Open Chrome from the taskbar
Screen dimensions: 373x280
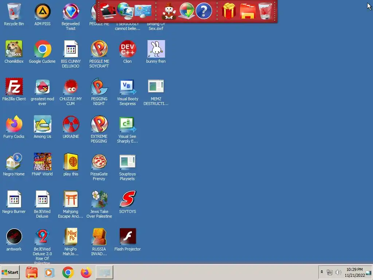[68, 272]
